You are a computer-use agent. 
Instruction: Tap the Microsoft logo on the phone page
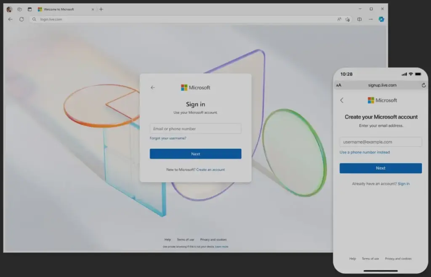coord(382,100)
